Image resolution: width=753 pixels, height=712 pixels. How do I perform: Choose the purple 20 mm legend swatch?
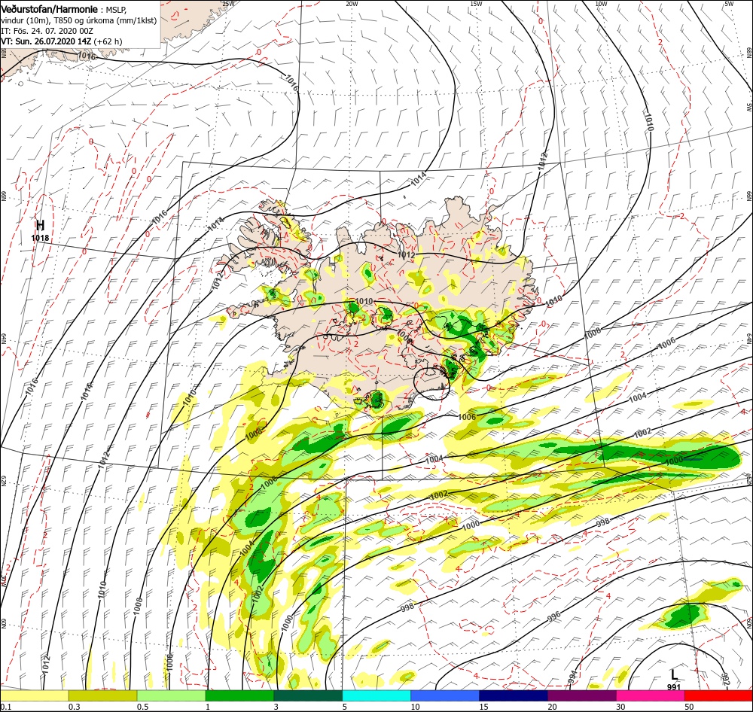(x=582, y=695)
